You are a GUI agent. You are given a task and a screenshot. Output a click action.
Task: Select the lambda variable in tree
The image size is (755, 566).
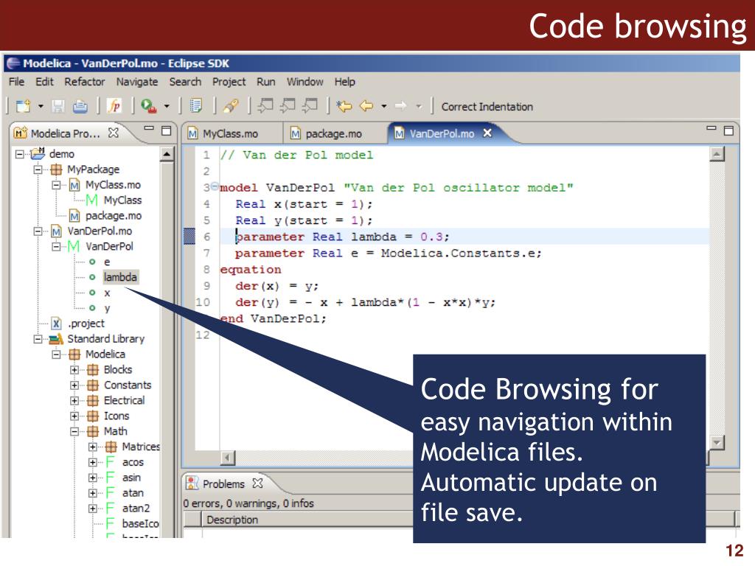click(x=120, y=277)
